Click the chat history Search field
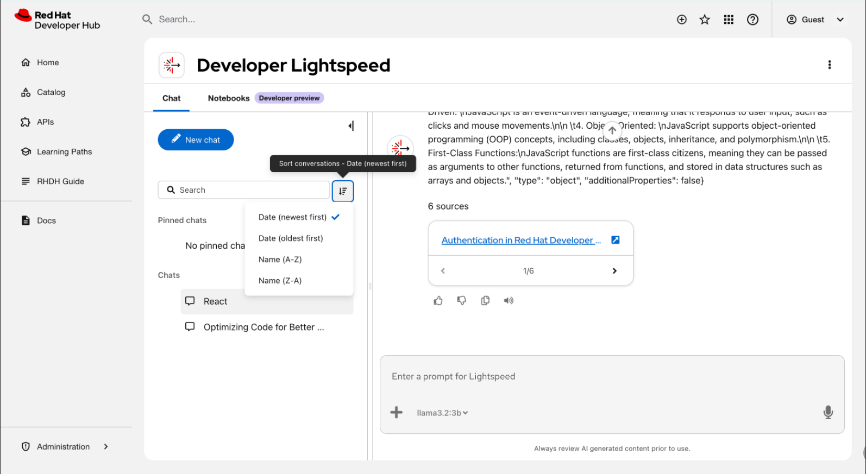 [x=244, y=190]
